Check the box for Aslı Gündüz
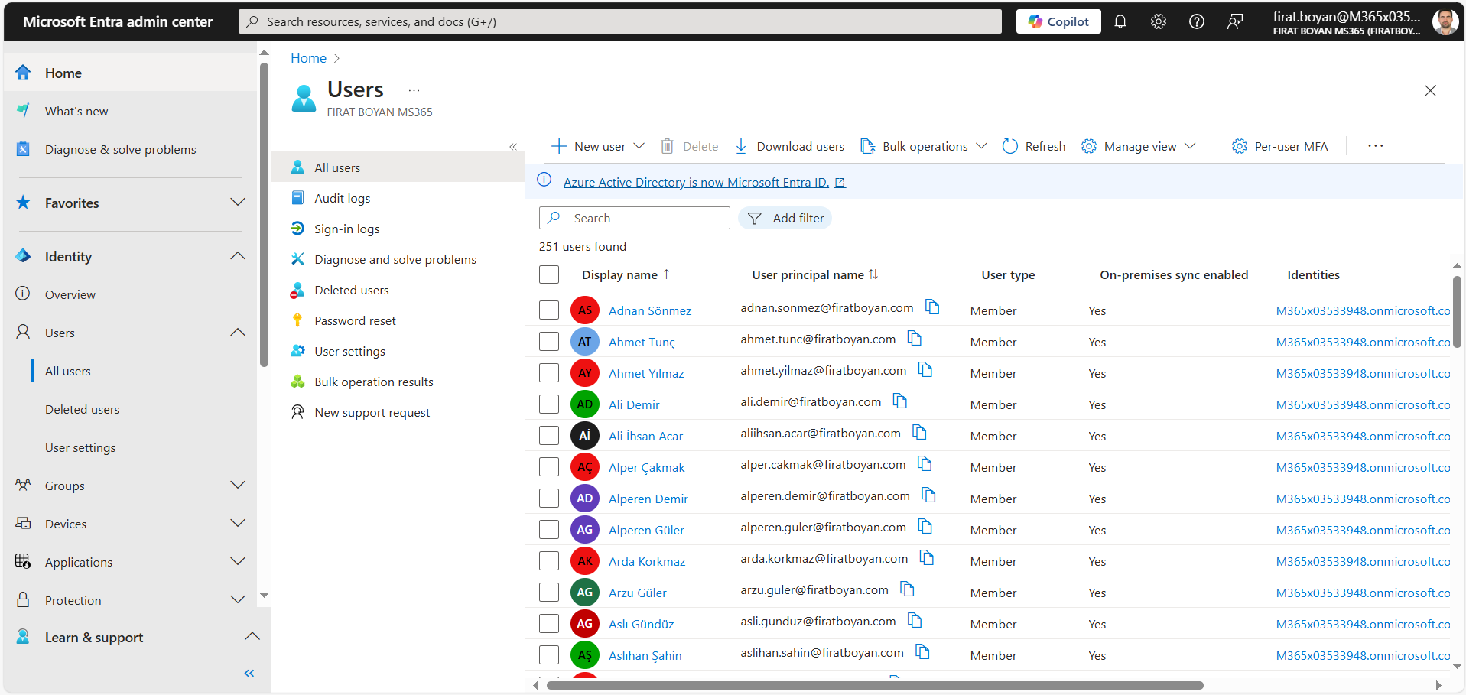1466x695 pixels. (x=549, y=624)
